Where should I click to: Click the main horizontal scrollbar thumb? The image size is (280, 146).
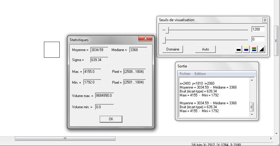65,138
